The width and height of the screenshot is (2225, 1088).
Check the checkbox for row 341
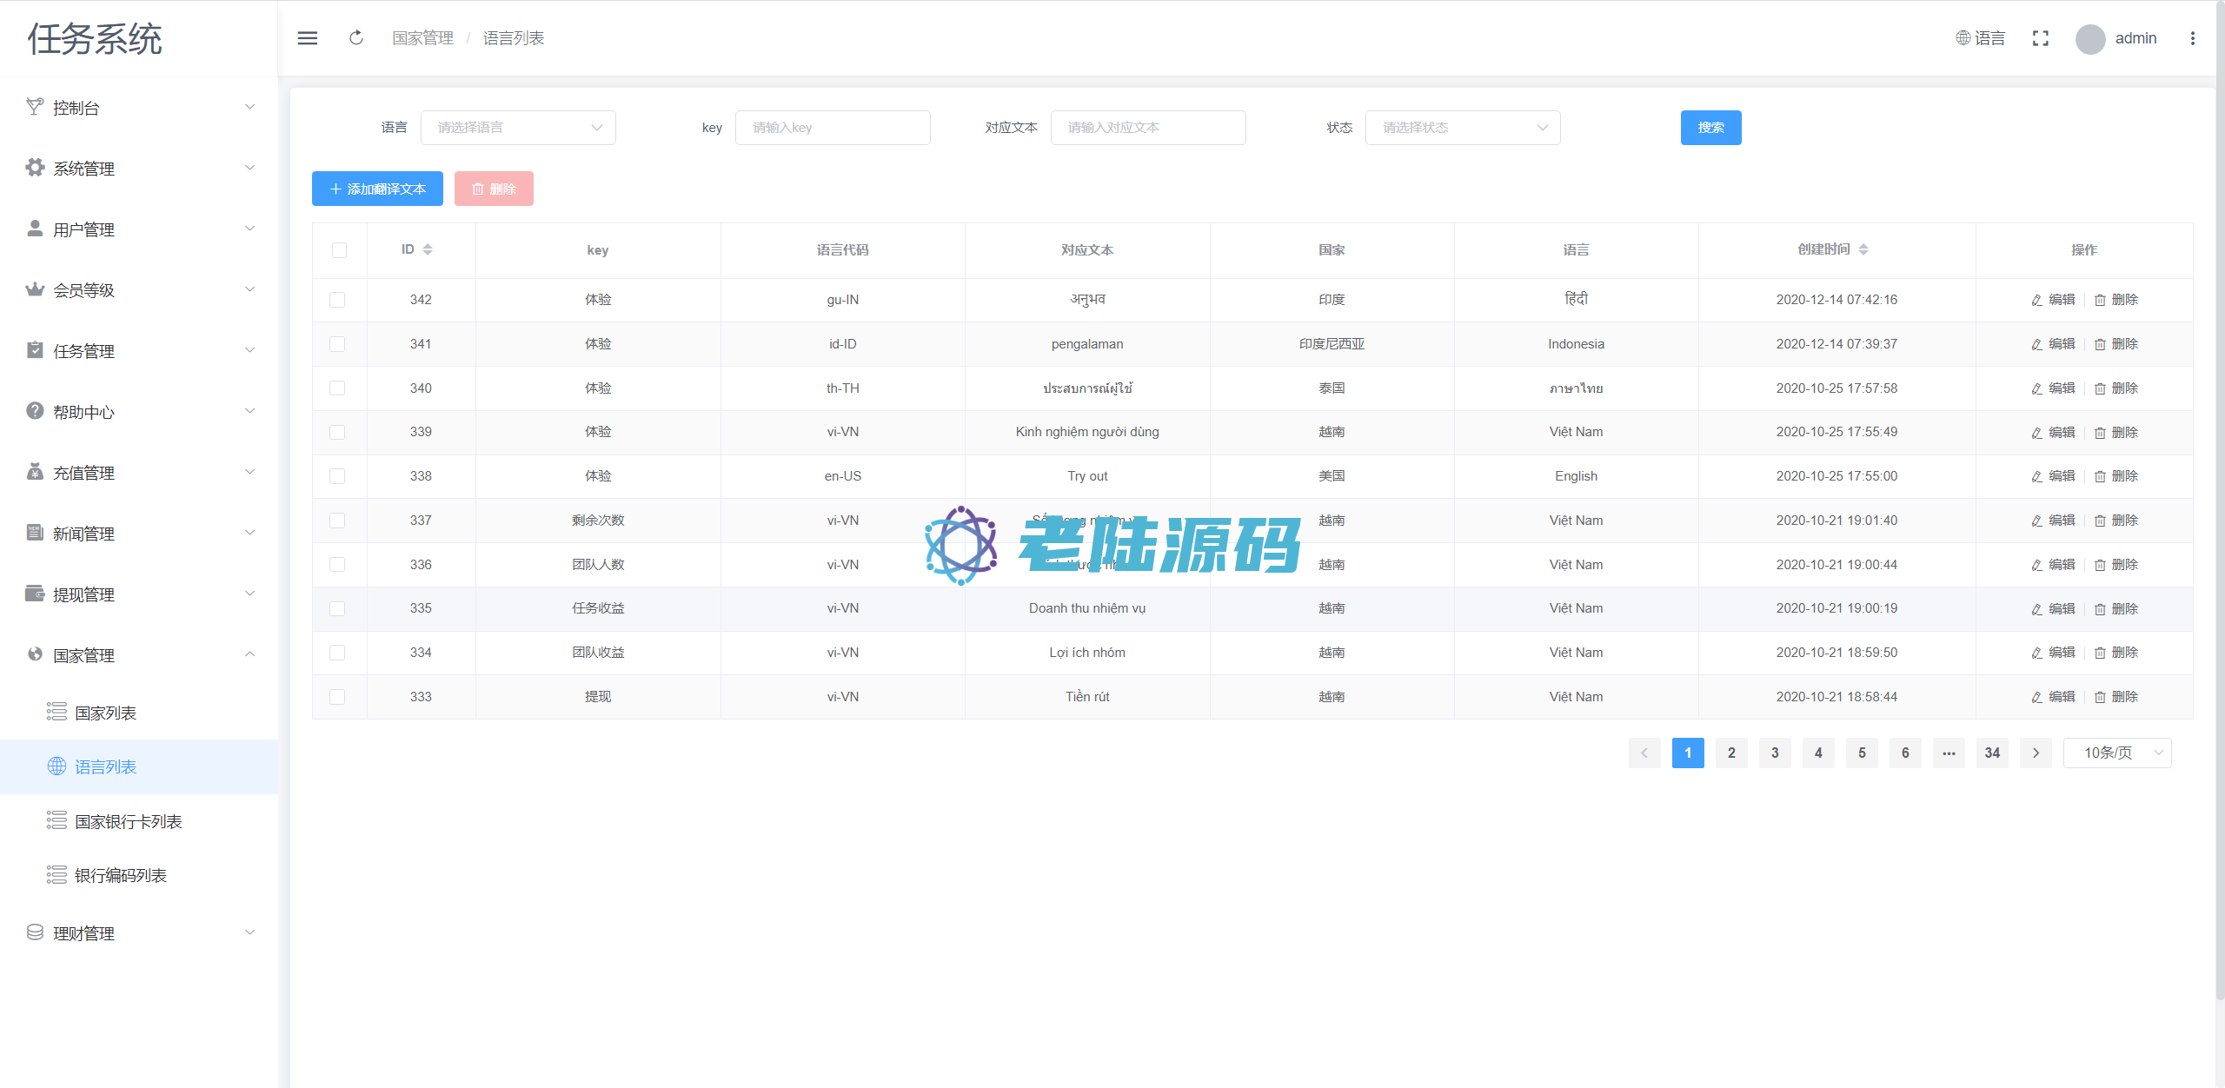pos(337,344)
